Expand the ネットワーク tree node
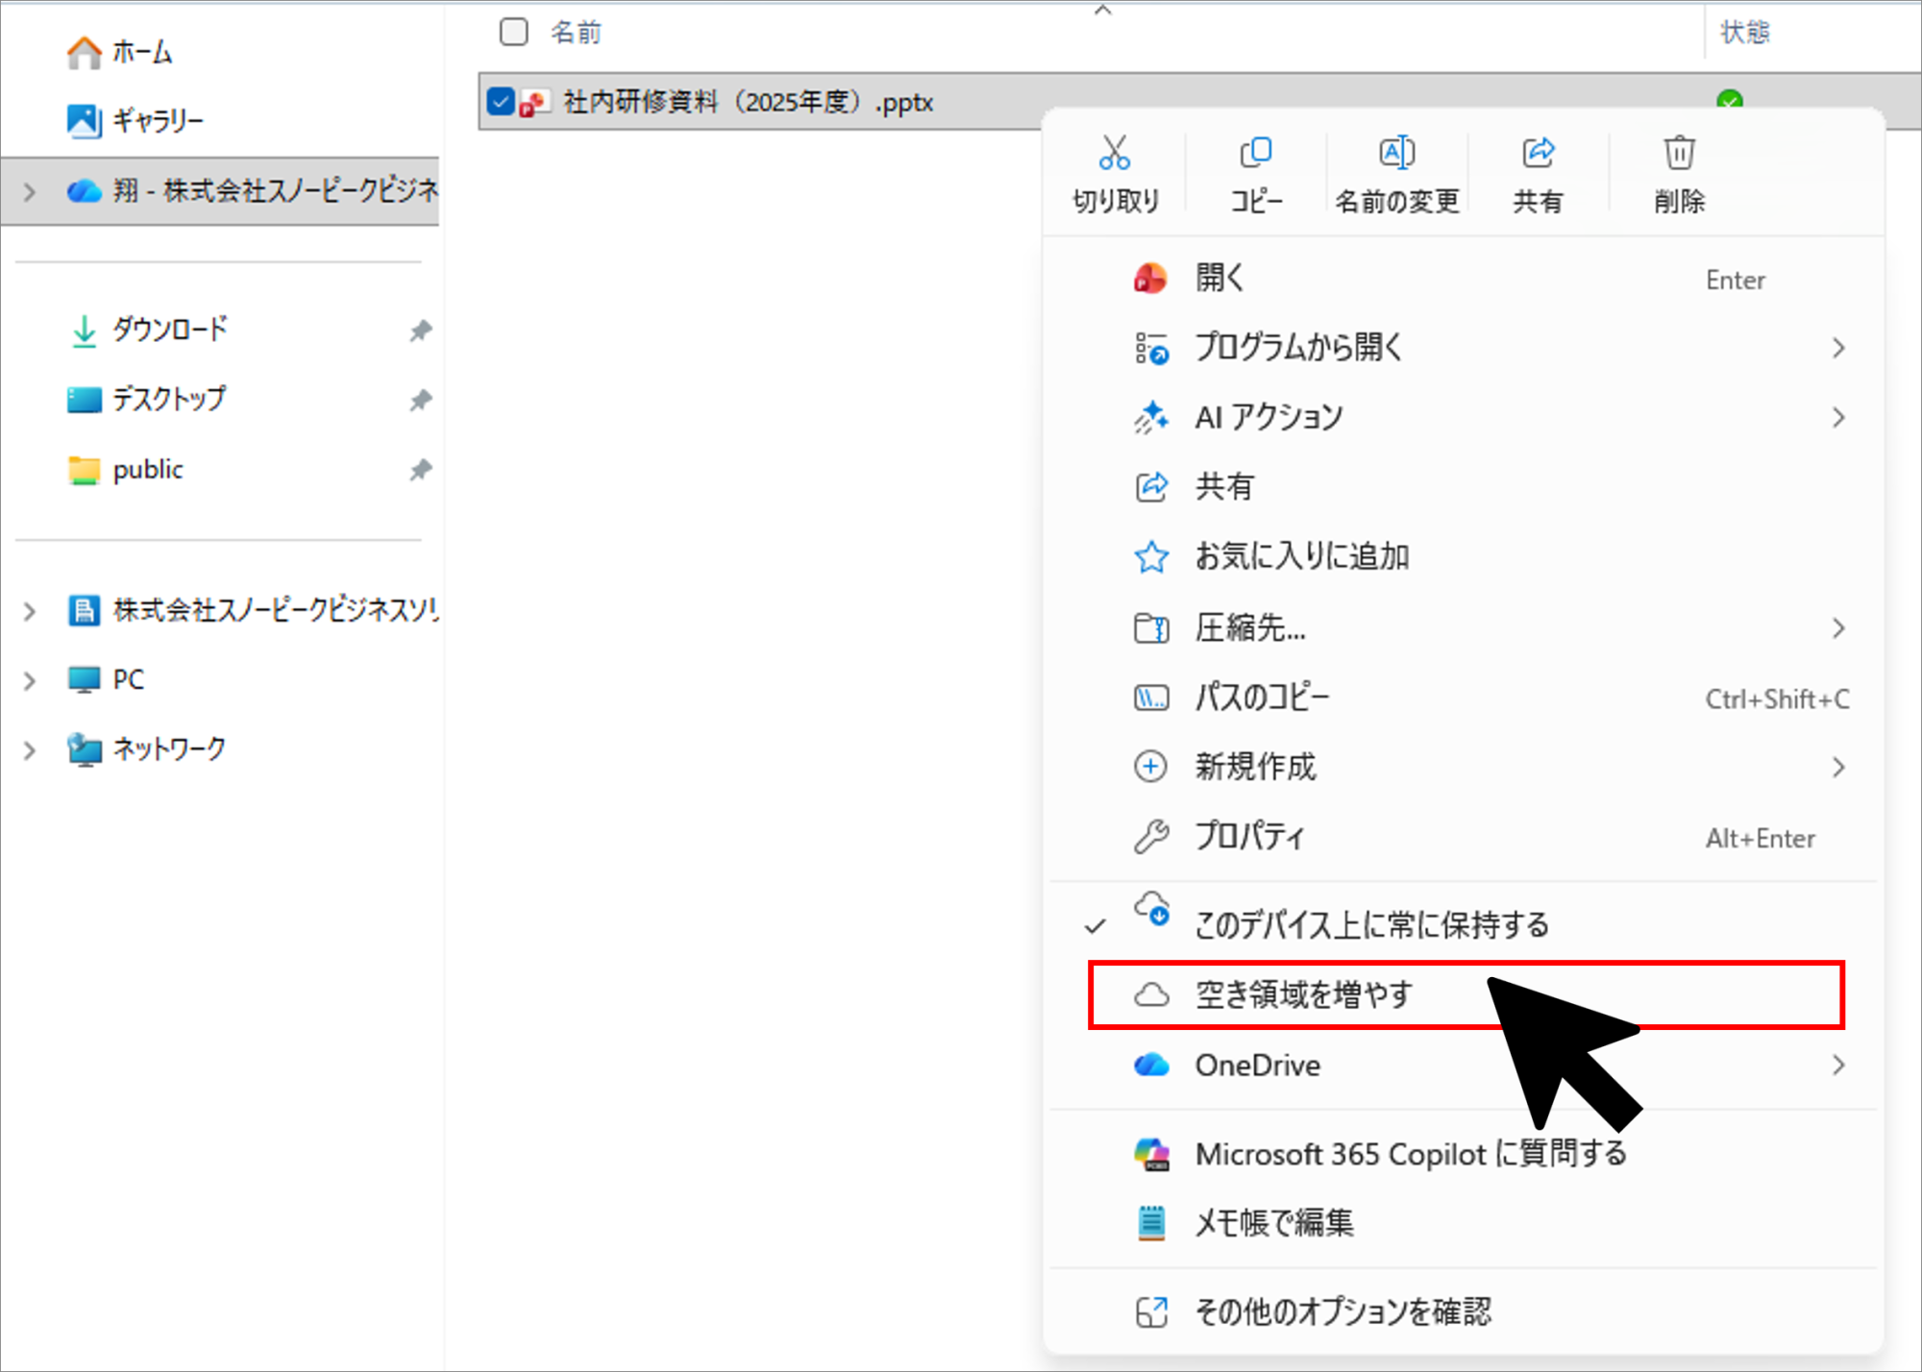This screenshot has height=1372, width=1922. click(x=30, y=749)
